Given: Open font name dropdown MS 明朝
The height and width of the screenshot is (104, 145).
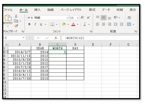Looking at the screenshot, I should [67, 18].
